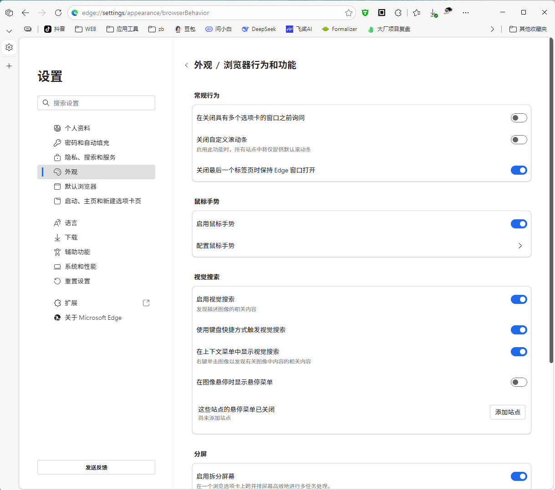Open the 其他收藏夹 folder

pyautogui.click(x=528, y=29)
